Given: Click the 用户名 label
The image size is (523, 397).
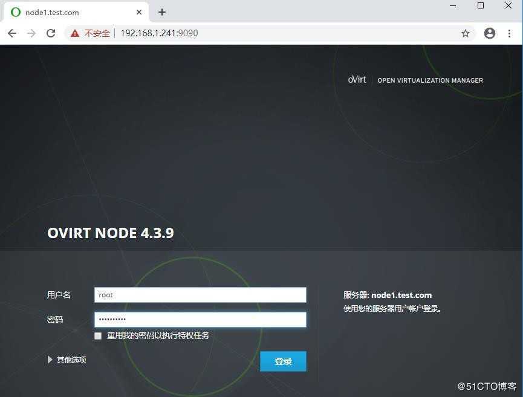Looking at the screenshot, I should [x=59, y=295].
